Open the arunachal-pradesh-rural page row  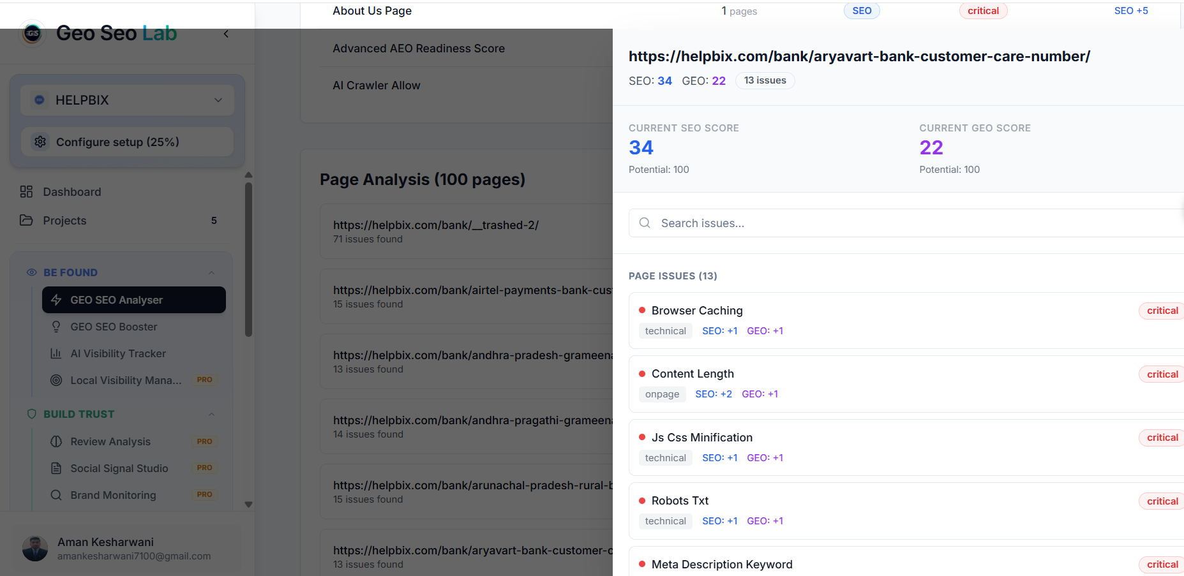click(466, 491)
